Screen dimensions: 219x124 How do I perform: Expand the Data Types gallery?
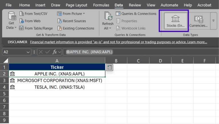pyautogui.click(x=213, y=21)
